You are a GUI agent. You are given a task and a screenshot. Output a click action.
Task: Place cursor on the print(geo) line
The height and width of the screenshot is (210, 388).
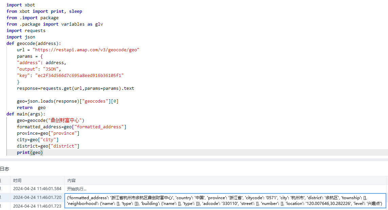pos(30,153)
